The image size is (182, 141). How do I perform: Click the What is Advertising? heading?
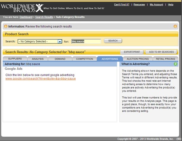coord(135,64)
